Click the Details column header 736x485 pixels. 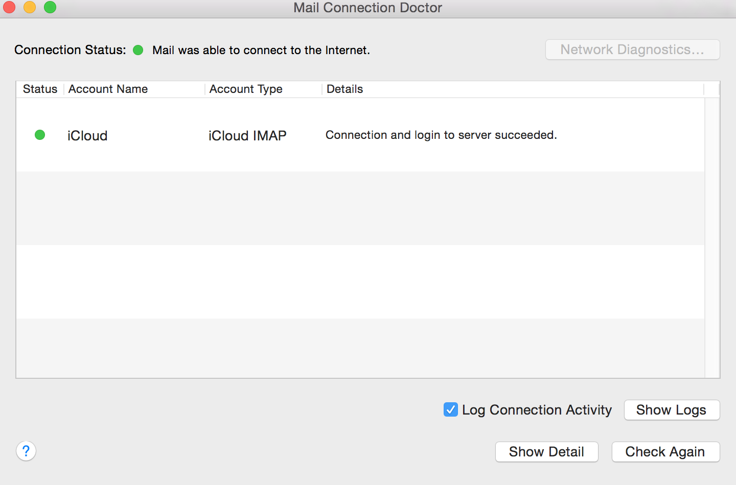tap(344, 89)
